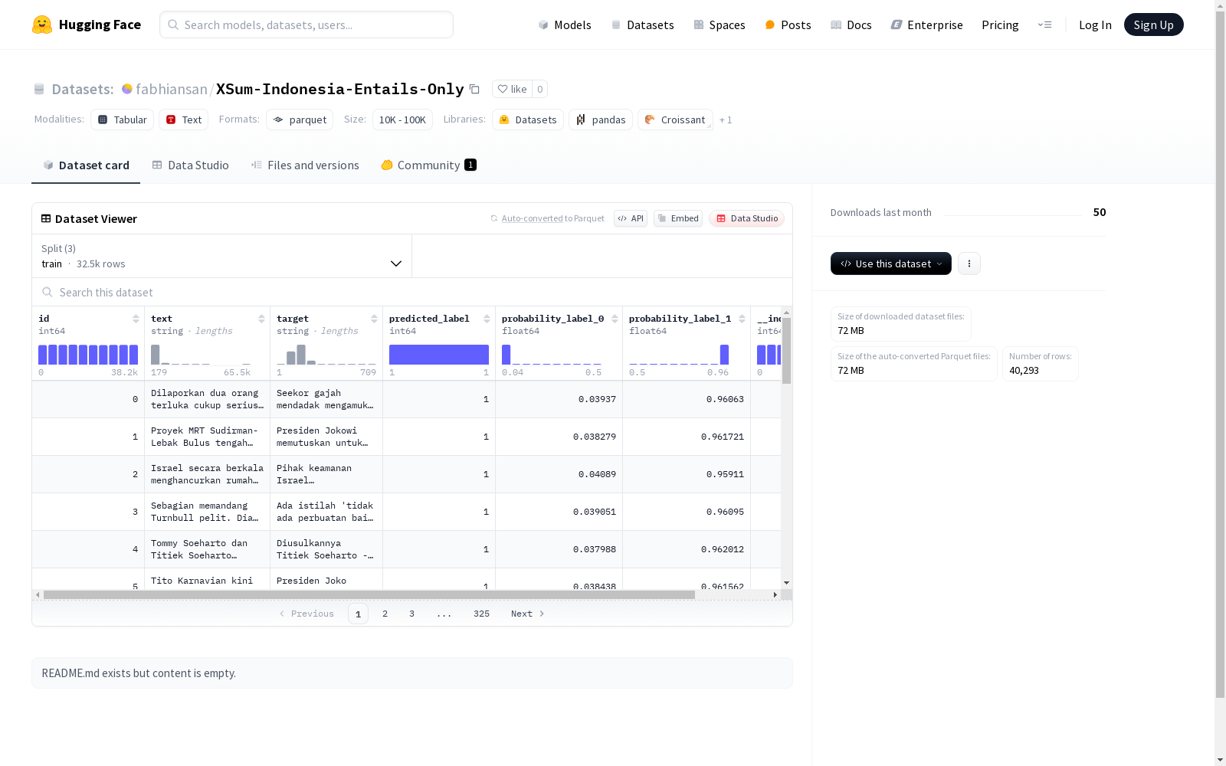Select the Tabular modality tag
This screenshot has height=766, width=1226.
123,119
